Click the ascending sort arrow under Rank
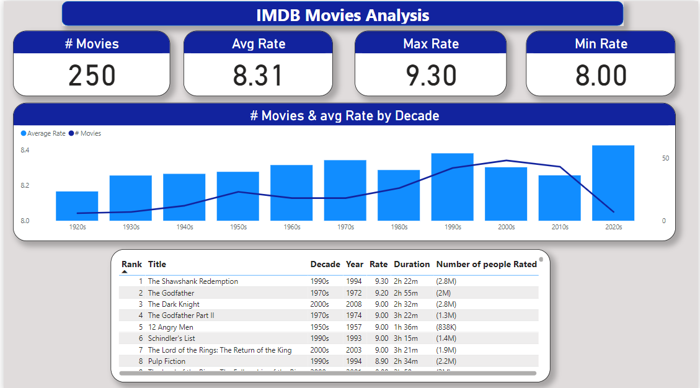 (125, 271)
